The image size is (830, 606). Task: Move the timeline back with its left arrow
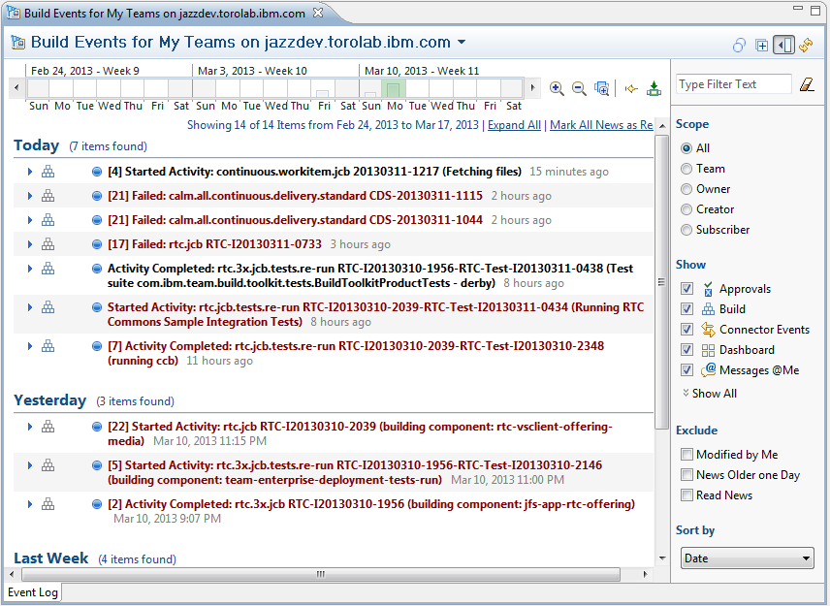[x=16, y=87]
